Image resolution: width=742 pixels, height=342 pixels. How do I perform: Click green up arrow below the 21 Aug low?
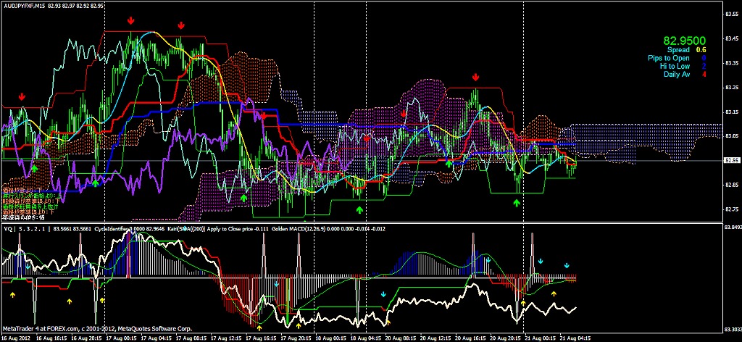pos(516,203)
